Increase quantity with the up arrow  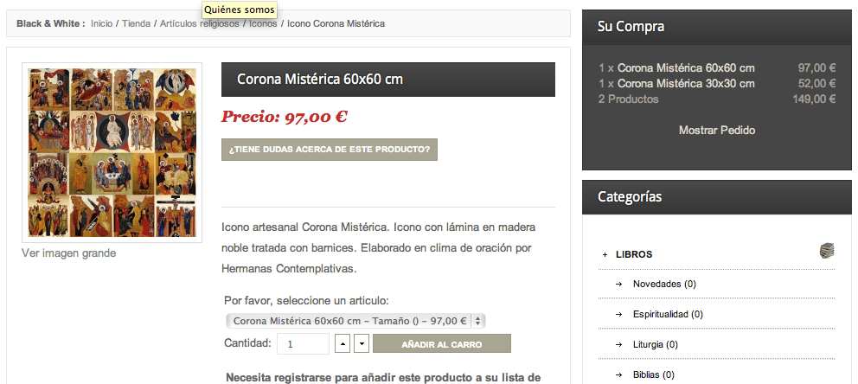(342, 344)
